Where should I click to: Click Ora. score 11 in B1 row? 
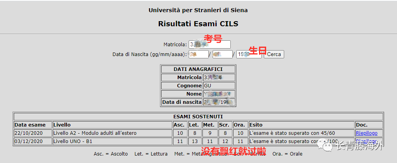pyautogui.click(x=240, y=141)
